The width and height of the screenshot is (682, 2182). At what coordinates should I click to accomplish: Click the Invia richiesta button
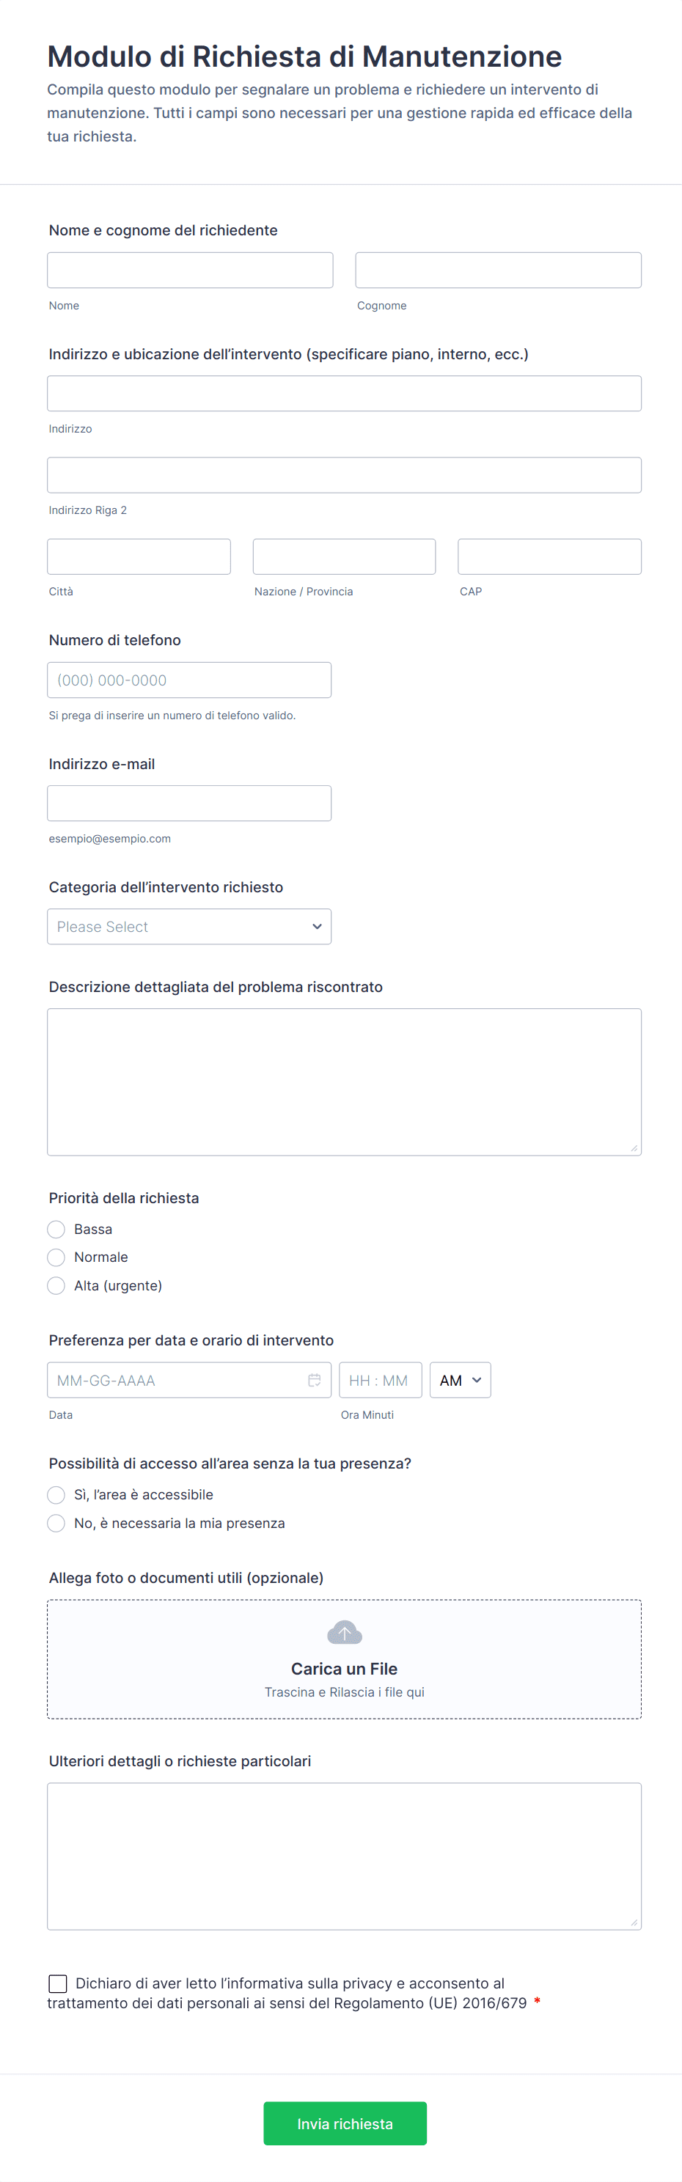point(345,2123)
